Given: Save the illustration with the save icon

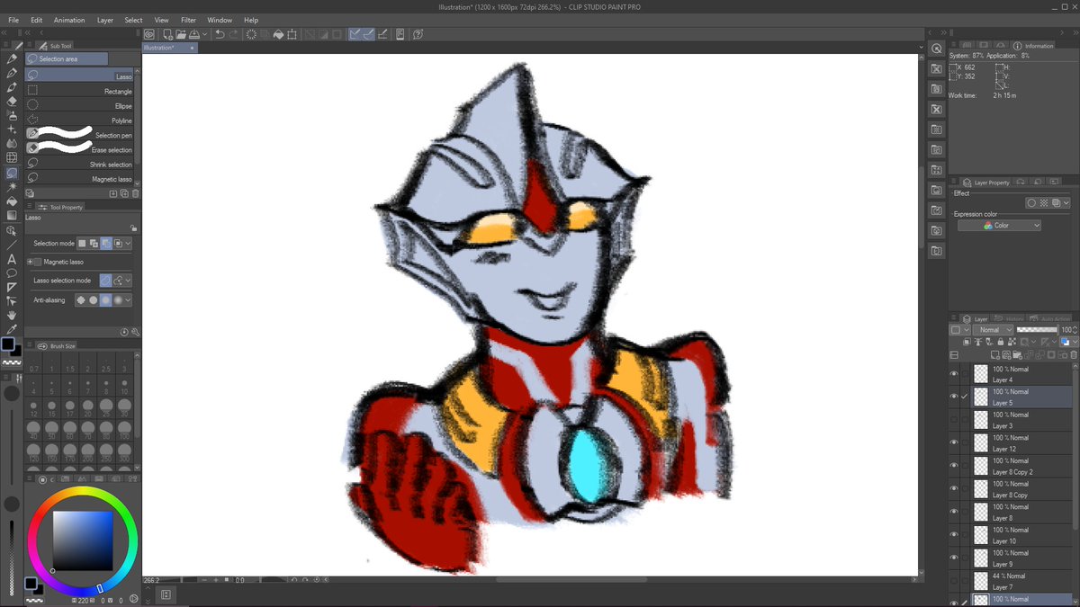Looking at the screenshot, I should tap(194, 34).
